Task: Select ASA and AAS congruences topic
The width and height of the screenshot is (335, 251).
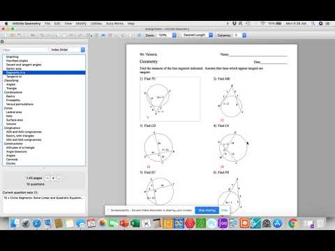Action: pyautogui.click(x=24, y=132)
